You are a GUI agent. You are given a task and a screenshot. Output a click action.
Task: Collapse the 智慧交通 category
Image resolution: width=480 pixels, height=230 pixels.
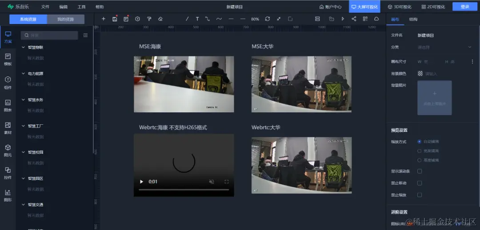point(23,205)
